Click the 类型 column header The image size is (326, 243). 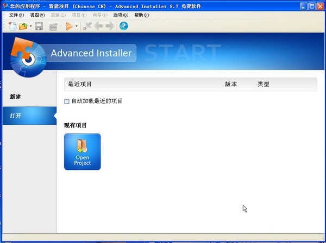click(x=263, y=84)
